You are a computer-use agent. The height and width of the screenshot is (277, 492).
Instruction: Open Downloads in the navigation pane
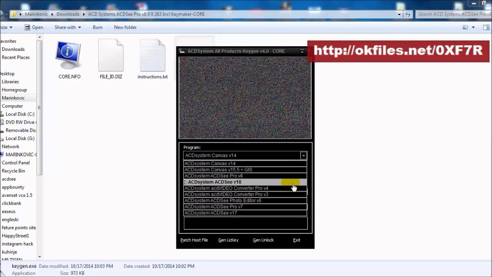click(13, 49)
